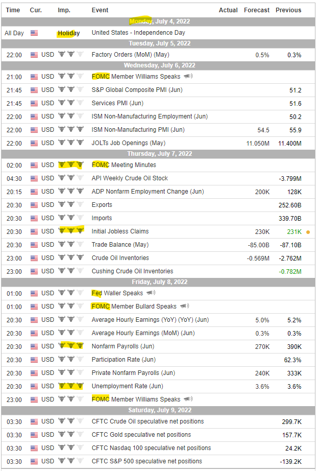Open the Imports event
This screenshot has width=317, height=471.
[x=102, y=218]
